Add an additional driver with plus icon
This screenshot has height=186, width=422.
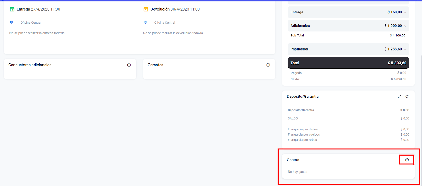[x=129, y=65]
